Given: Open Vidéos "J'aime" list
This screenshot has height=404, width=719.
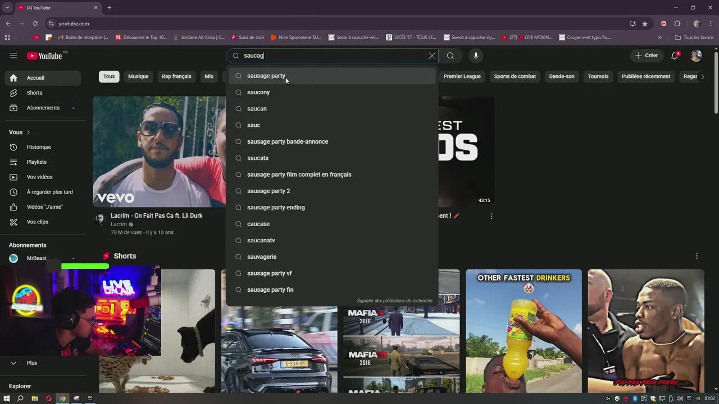Looking at the screenshot, I should point(43,207).
